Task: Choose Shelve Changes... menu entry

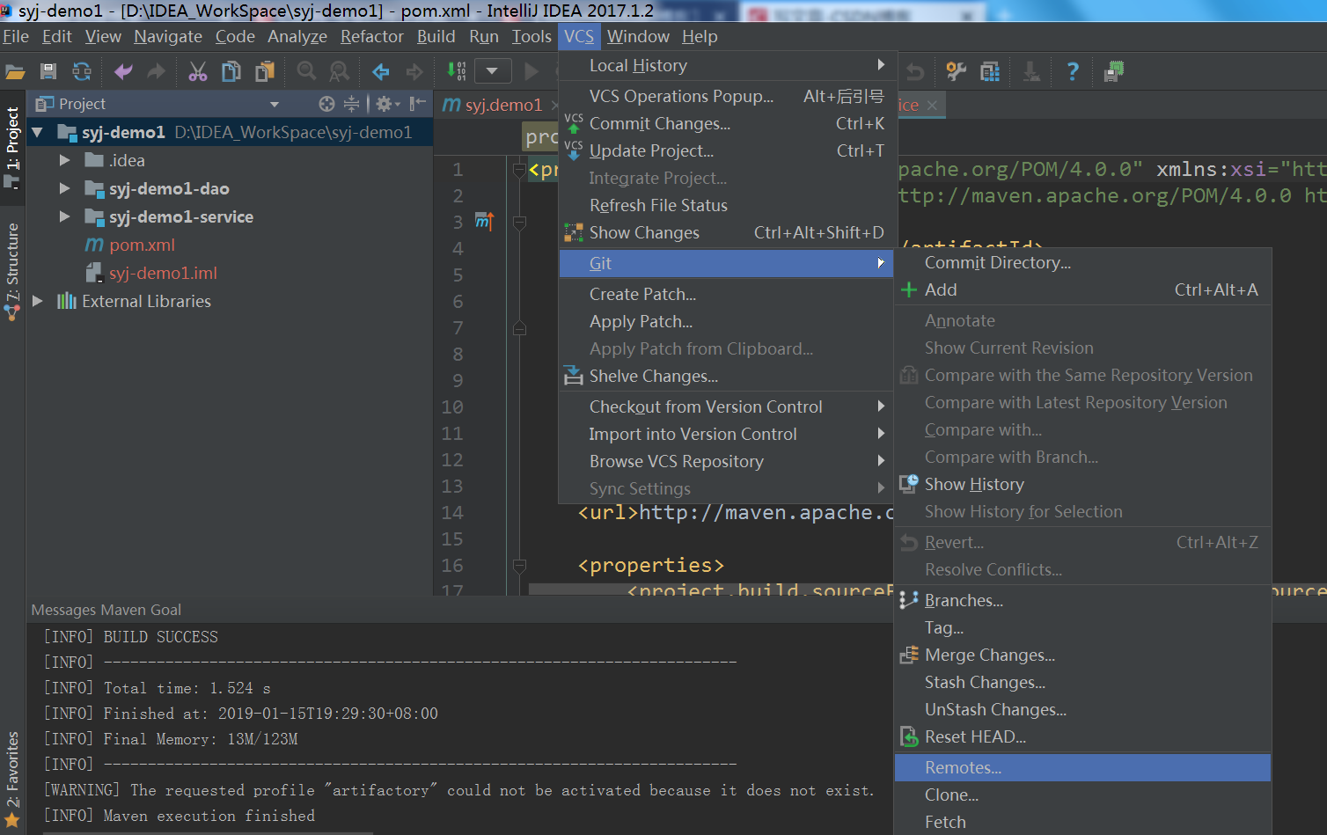Action: (x=727, y=376)
